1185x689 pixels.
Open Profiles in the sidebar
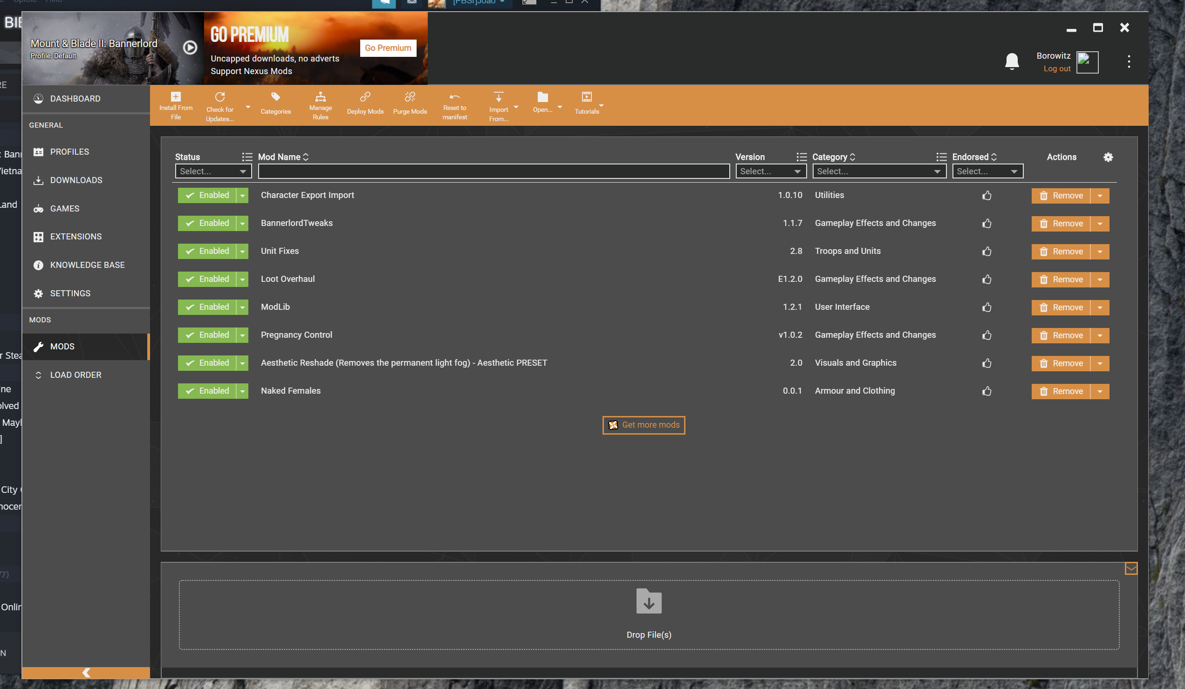point(86,152)
